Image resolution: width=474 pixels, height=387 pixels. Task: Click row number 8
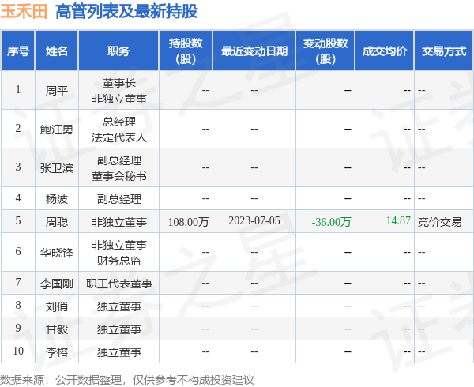(x=18, y=306)
